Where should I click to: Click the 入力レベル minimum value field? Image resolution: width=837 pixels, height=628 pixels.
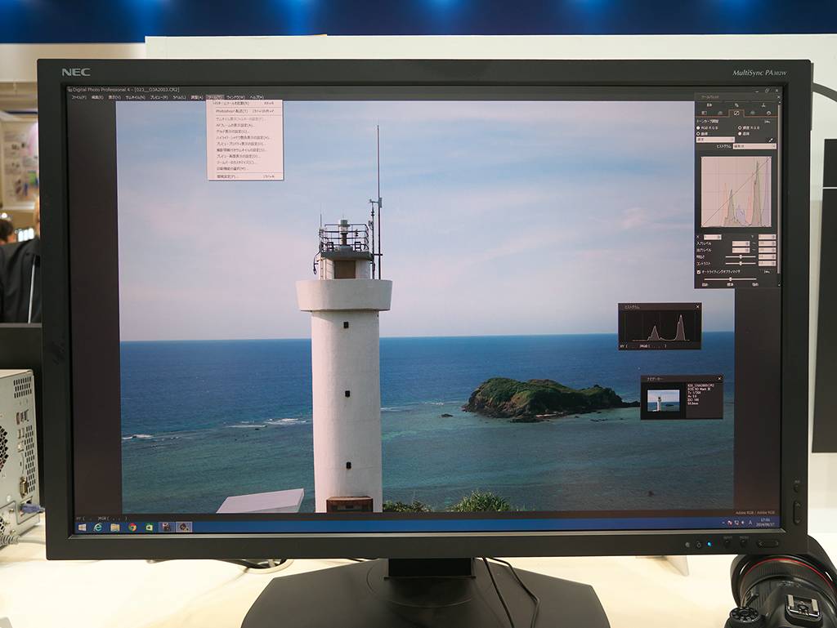[741, 243]
